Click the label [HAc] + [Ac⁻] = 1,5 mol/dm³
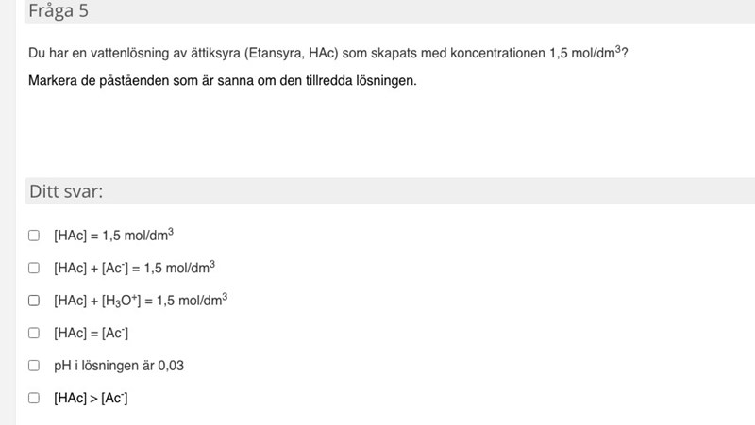The width and height of the screenshot is (755, 425). click(x=134, y=269)
